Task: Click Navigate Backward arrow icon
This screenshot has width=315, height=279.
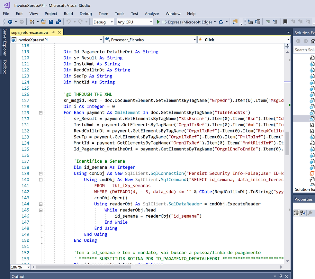Action: point(10,22)
